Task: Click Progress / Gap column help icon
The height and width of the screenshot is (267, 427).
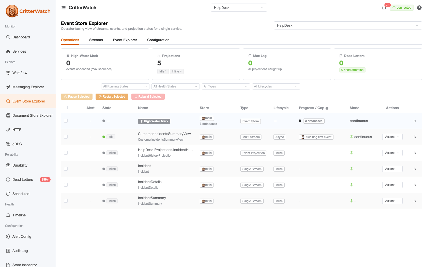Action: coord(327,108)
